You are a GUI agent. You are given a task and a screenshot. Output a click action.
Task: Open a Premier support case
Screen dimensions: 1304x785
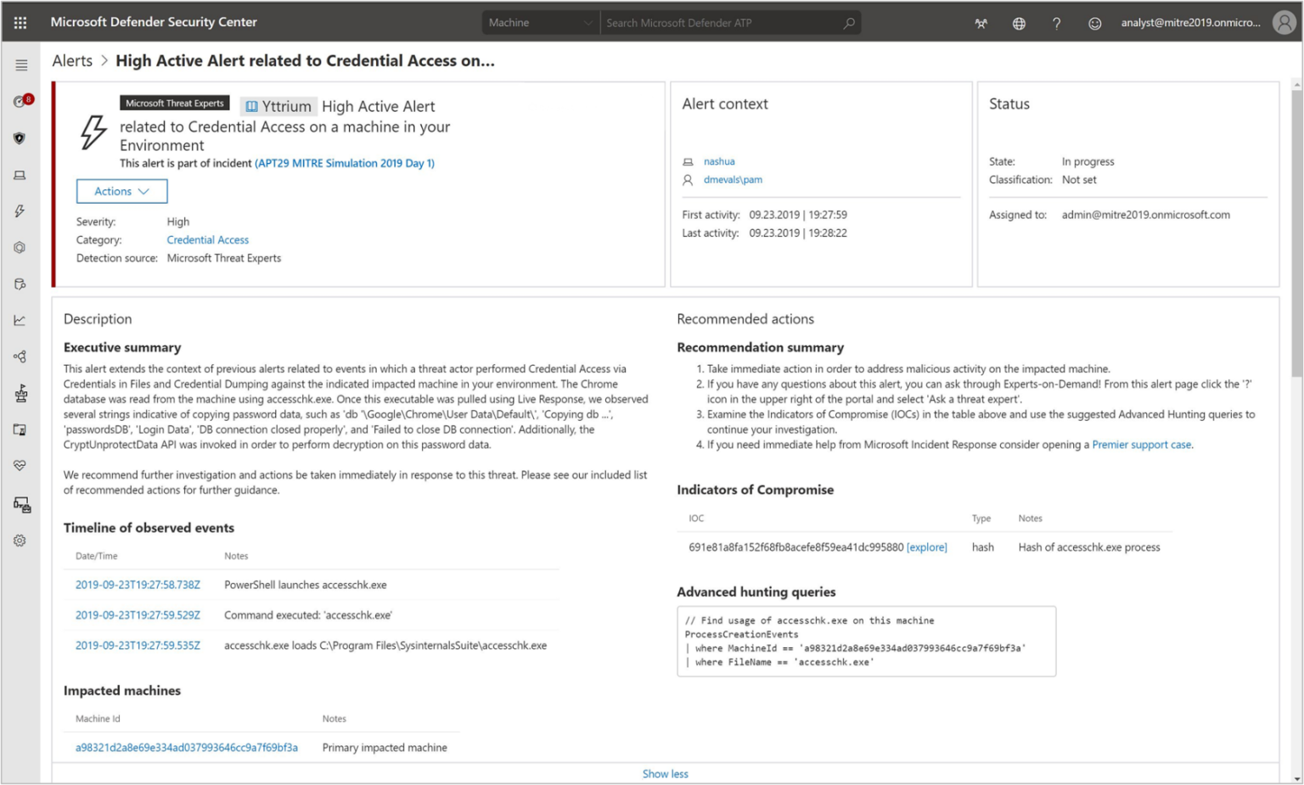coord(1140,444)
